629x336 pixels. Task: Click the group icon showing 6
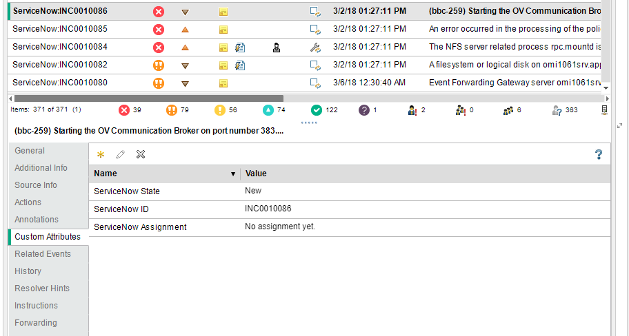click(508, 110)
